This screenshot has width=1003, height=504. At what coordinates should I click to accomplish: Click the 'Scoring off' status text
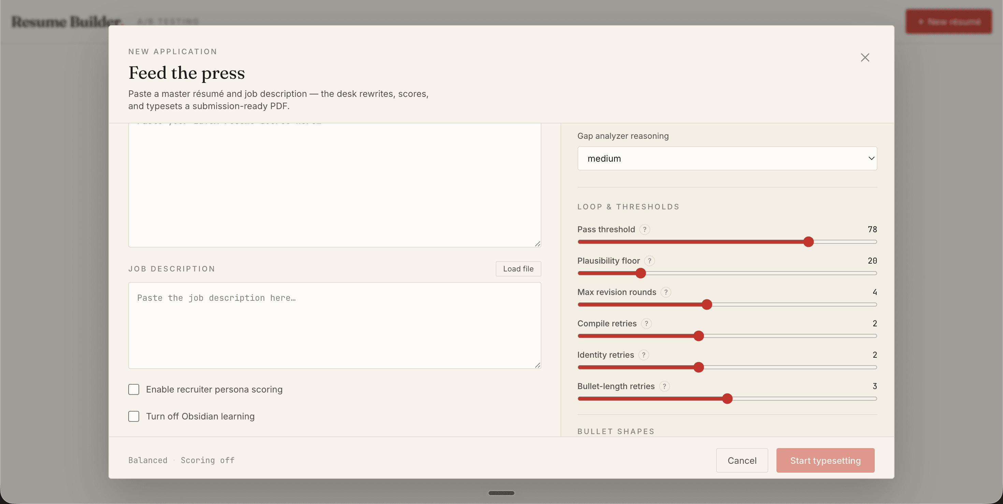pyautogui.click(x=207, y=460)
